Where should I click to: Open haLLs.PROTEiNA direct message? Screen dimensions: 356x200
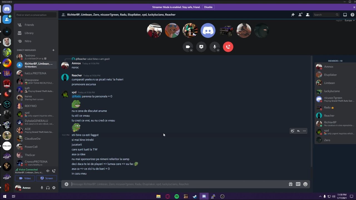[x=36, y=73]
